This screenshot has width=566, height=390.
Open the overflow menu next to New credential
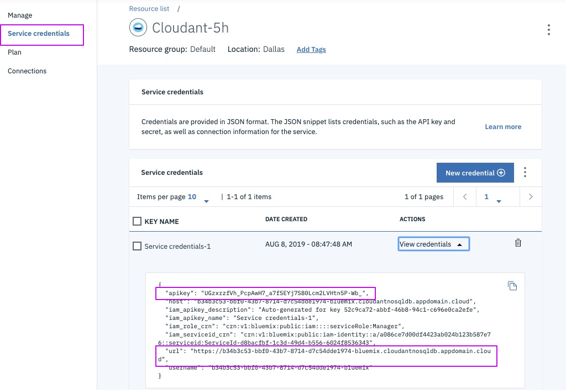point(525,172)
